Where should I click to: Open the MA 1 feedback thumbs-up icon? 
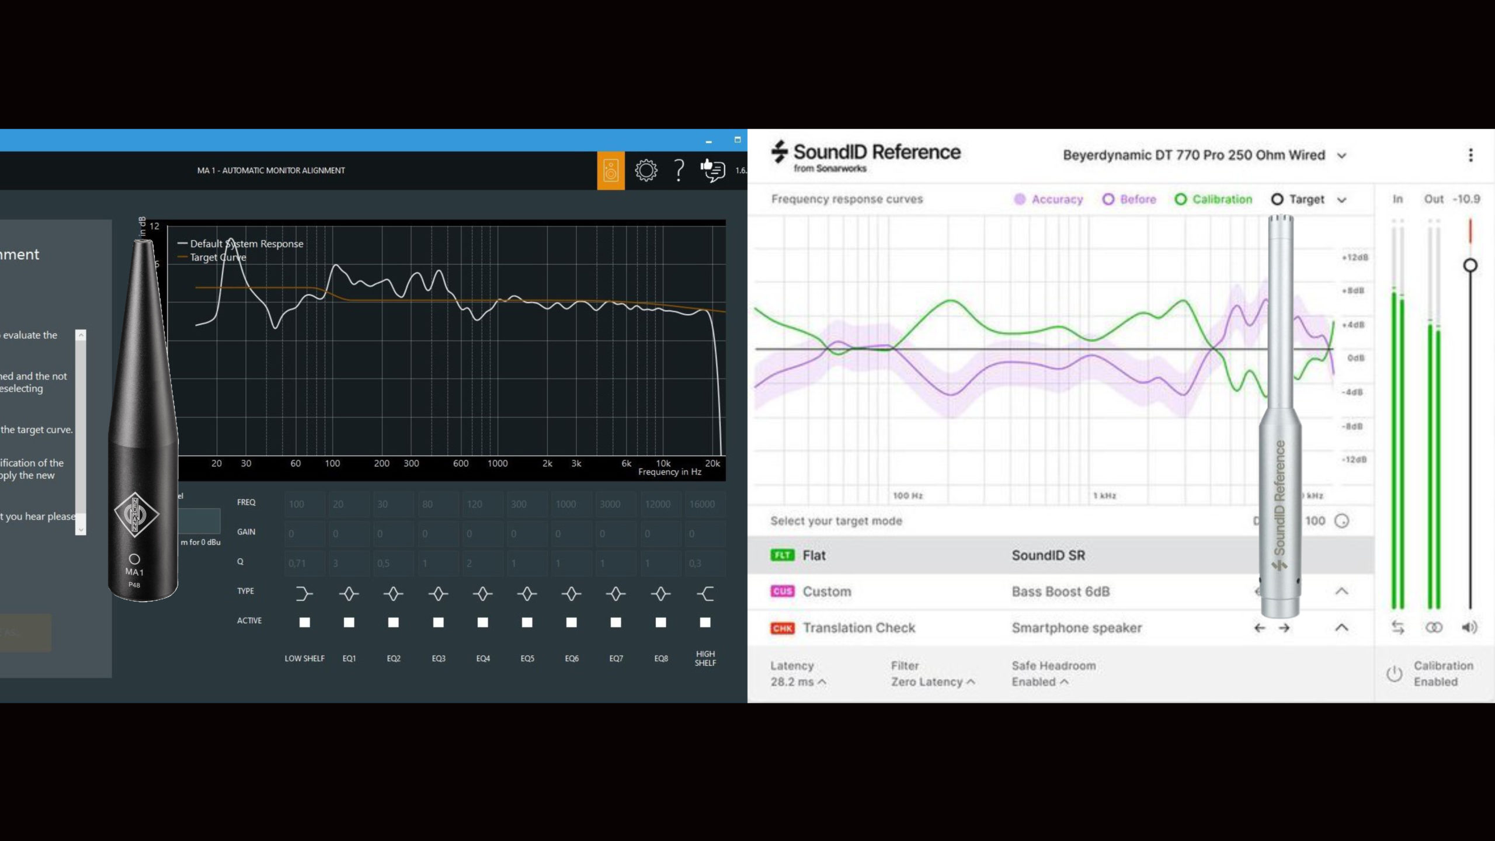712,171
